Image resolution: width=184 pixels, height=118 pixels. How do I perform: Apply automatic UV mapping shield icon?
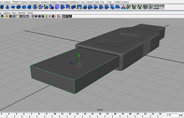point(145,7)
